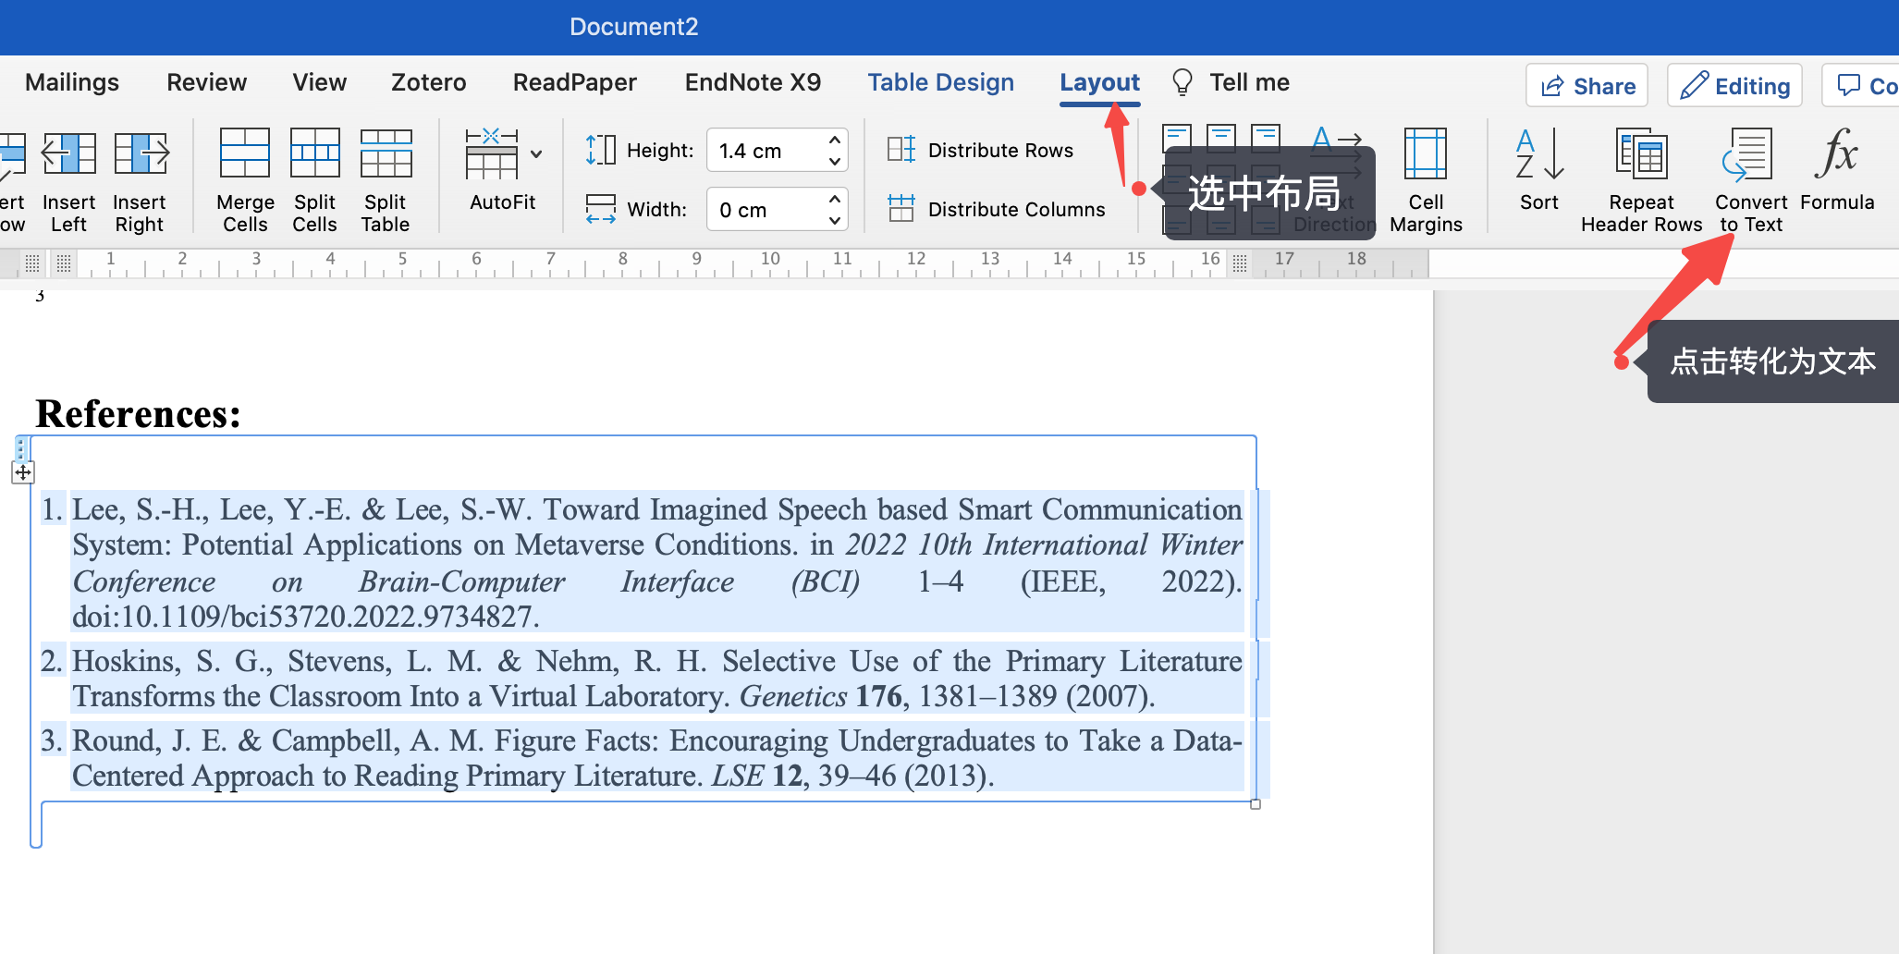Decrease Width with the down stepper
This screenshot has height=954, width=1899.
coord(835,221)
